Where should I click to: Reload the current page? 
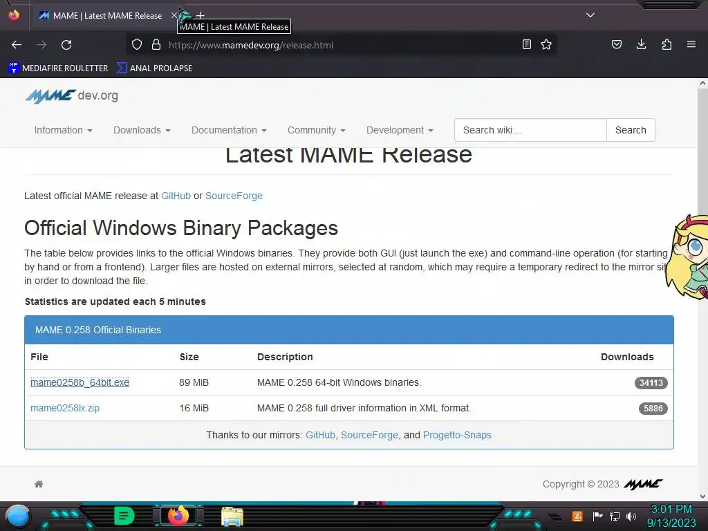66,45
